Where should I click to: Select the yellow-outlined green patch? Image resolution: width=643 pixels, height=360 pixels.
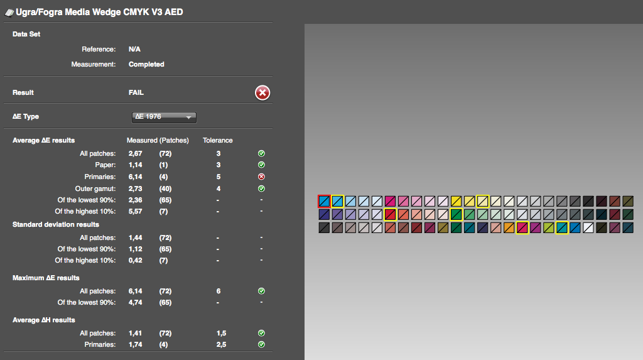pyautogui.click(x=456, y=214)
